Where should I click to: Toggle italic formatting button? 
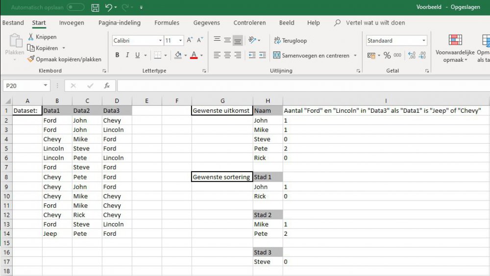click(x=127, y=55)
